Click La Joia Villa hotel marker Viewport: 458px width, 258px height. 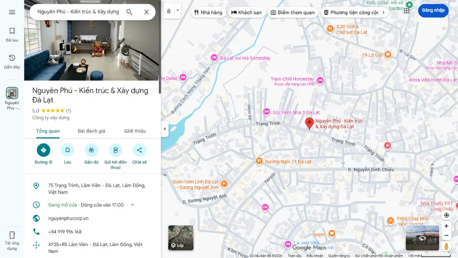point(288,244)
